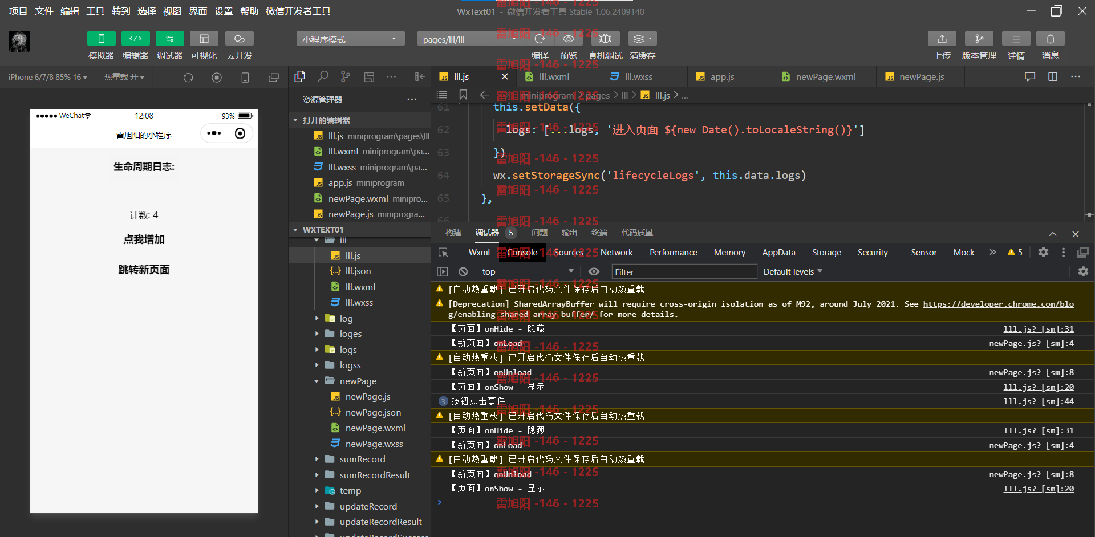Click the upload icon
Viewport: 1095px width, 537px height.
(942, 39)
